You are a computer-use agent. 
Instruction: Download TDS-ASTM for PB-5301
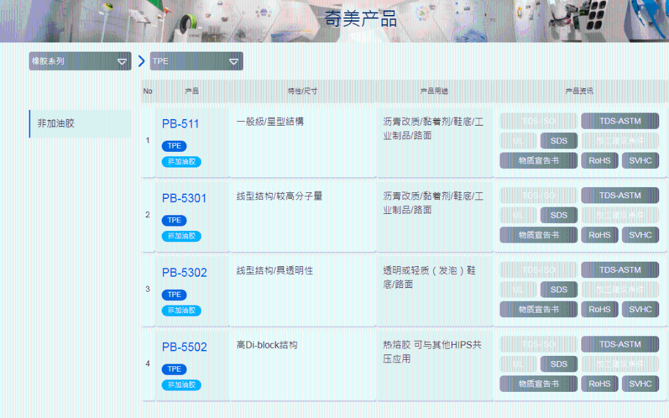tap(620, 196)
